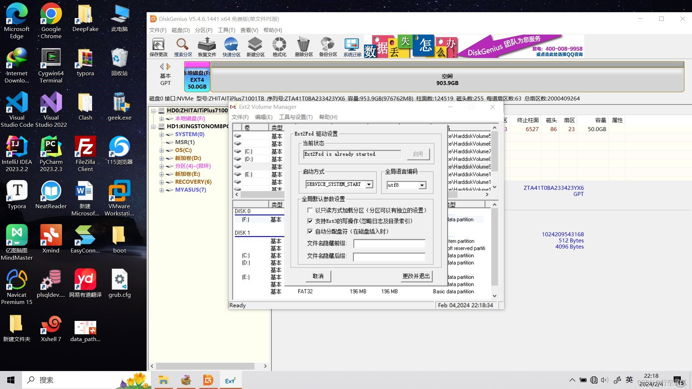Open Navicat Premium 15 shortcut
Image resolution: width=692 pixels, height=389 pixels.
click(17, 287)
